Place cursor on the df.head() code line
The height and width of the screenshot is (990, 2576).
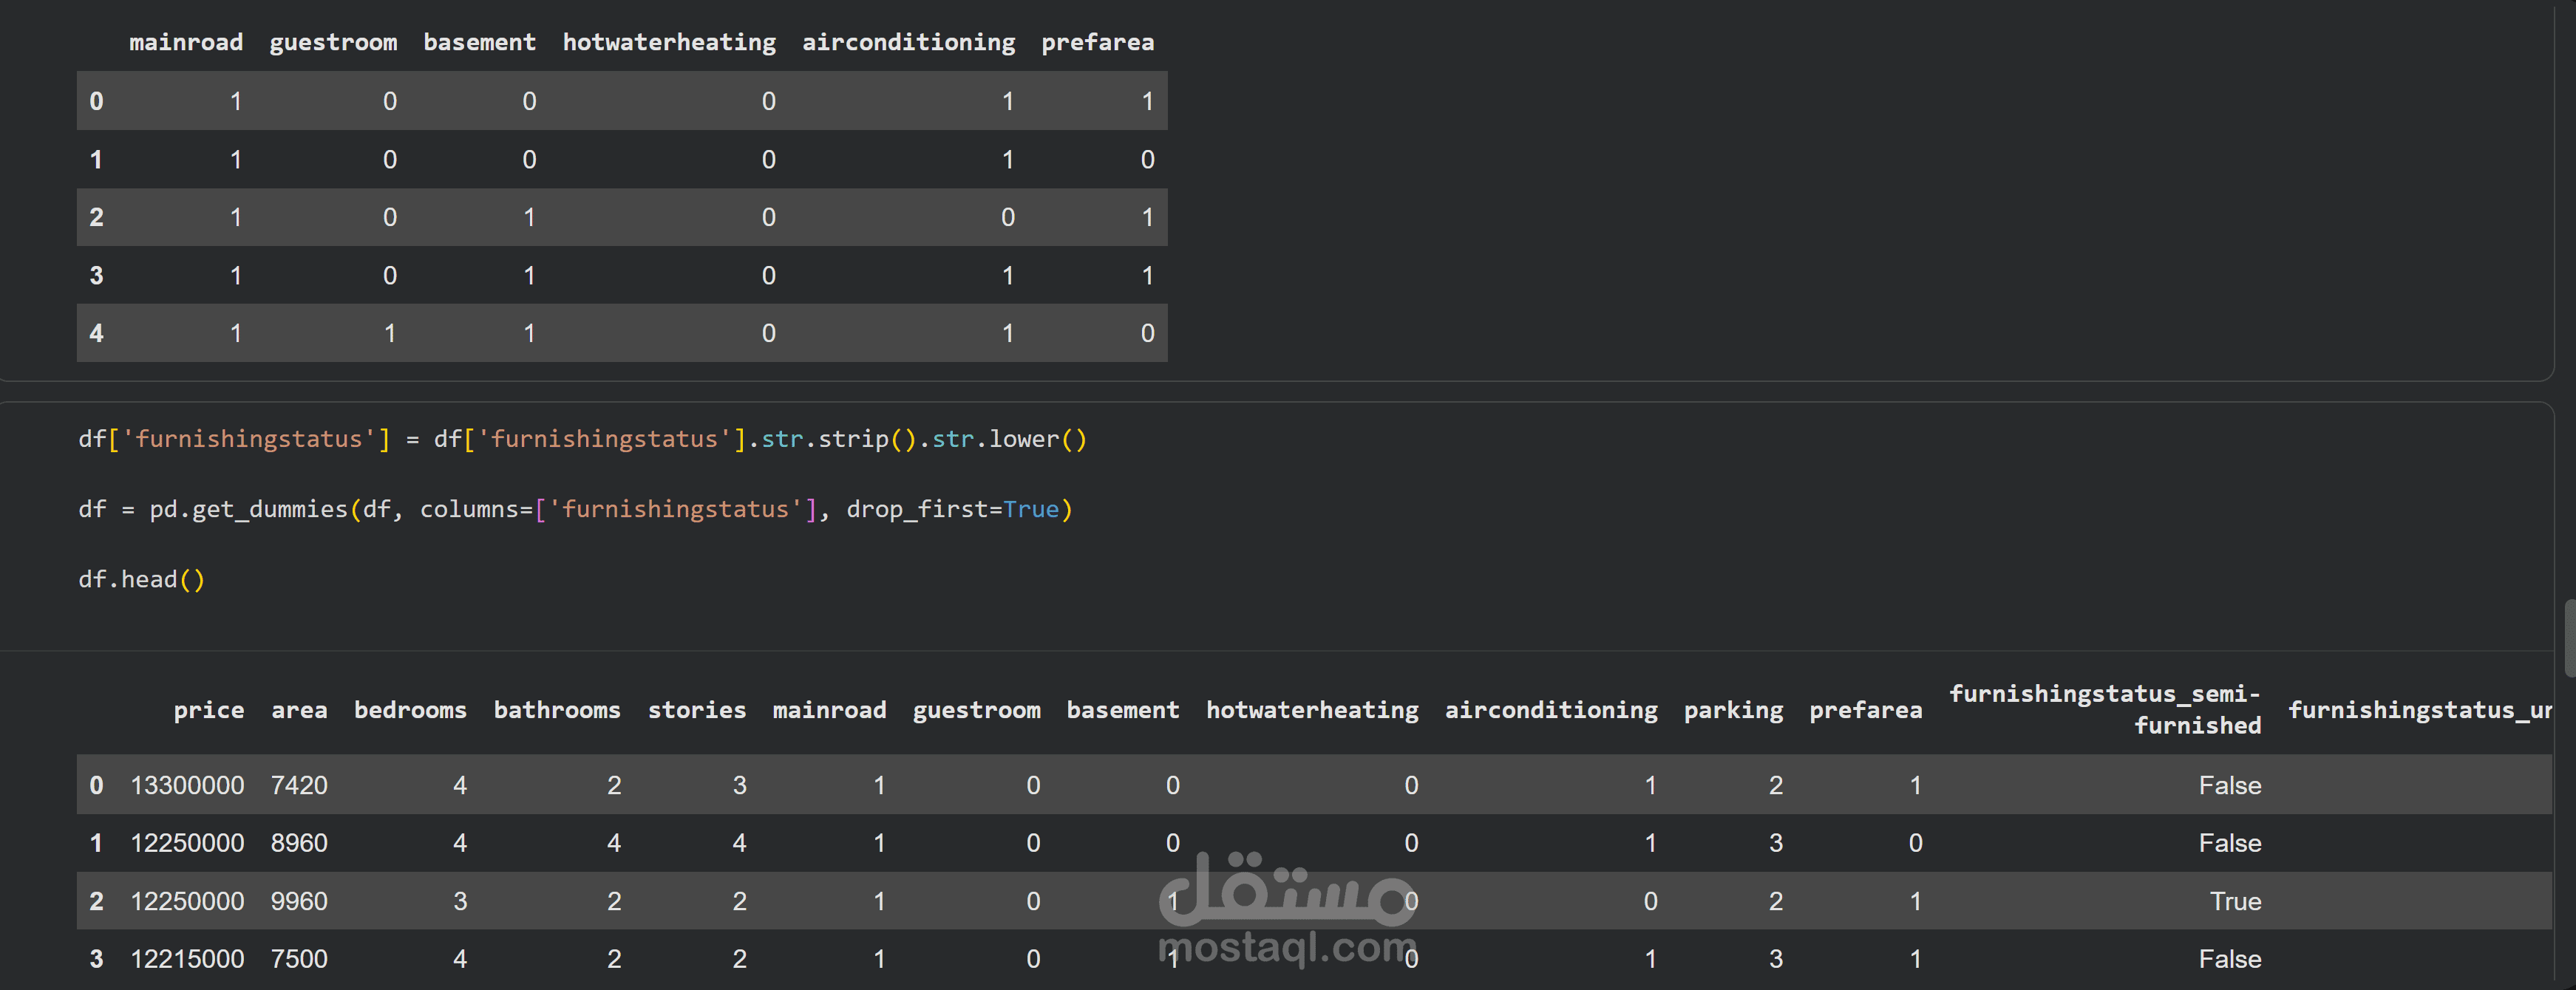click(x=141, y=579)
